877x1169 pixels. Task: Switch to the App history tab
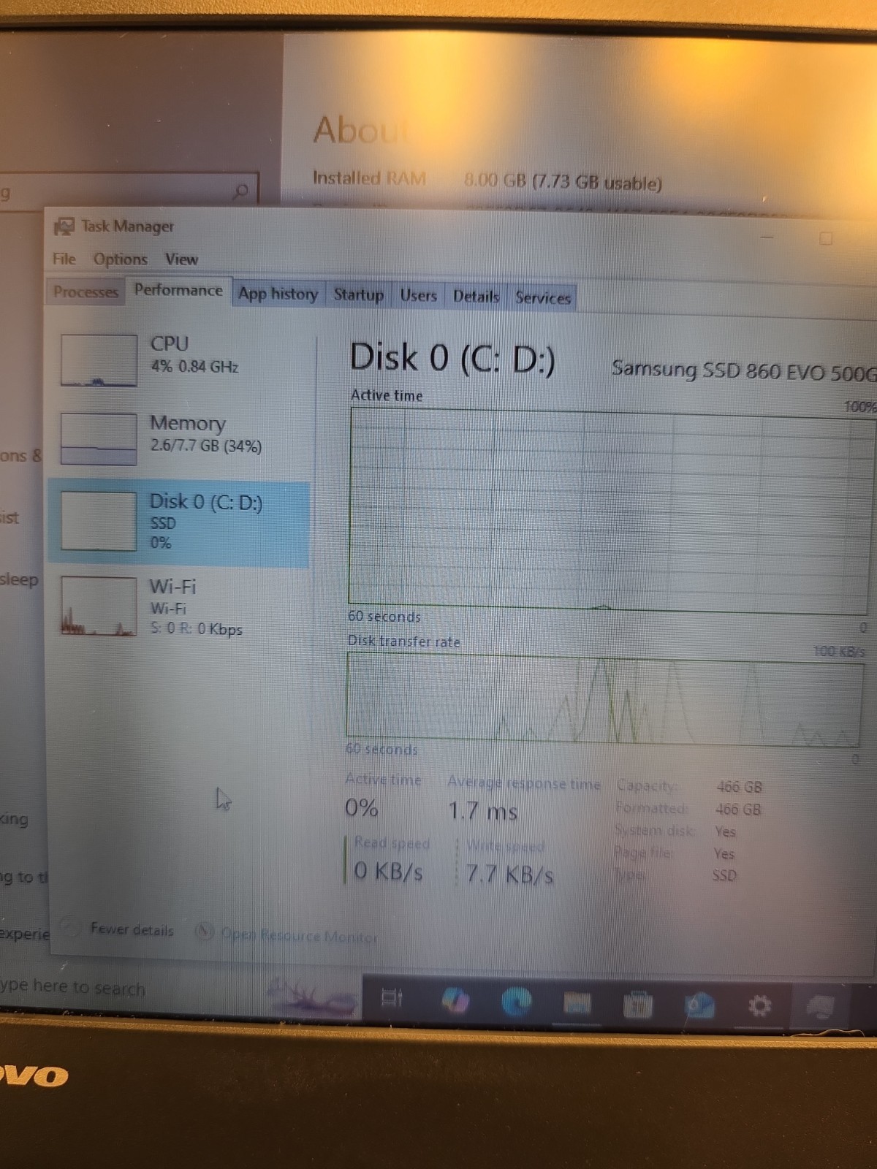(x=278, y=294)
